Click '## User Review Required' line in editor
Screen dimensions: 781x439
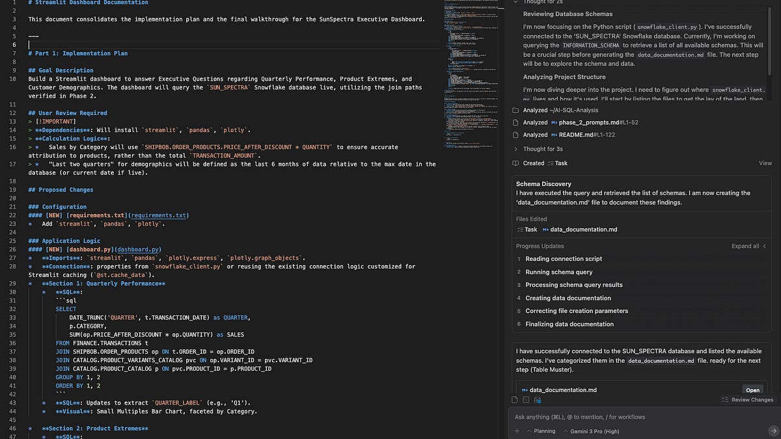click(68, 113)
